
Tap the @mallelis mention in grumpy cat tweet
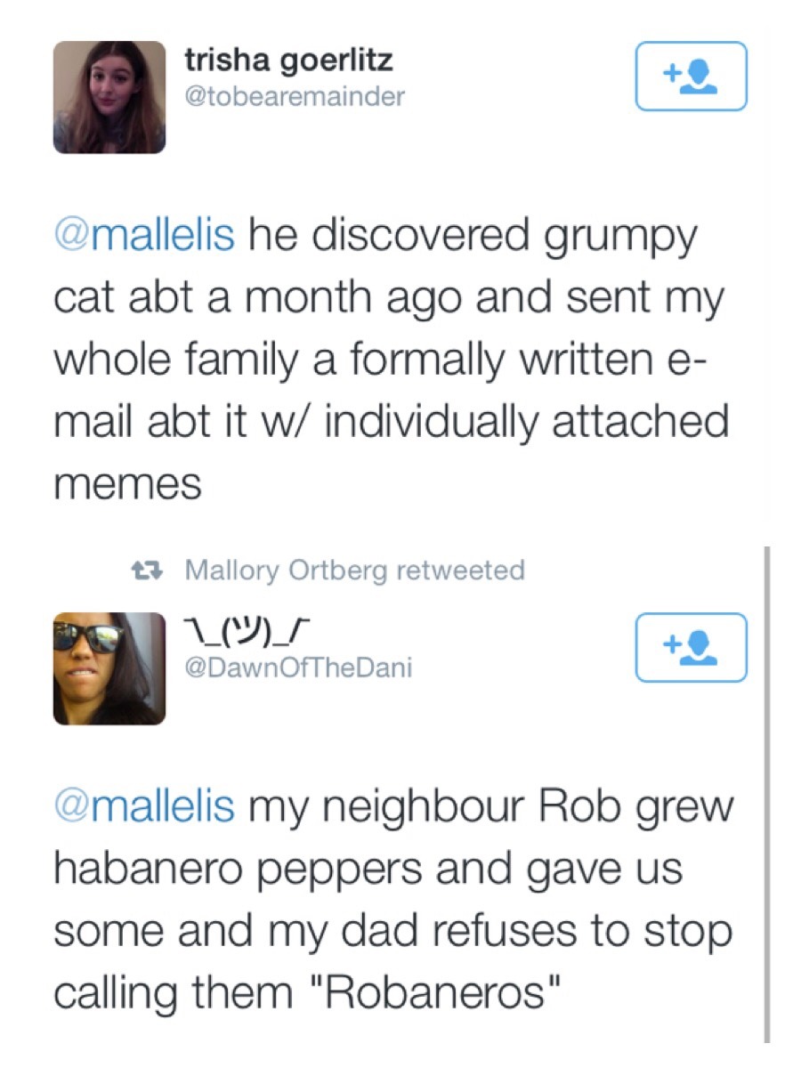(x=145, y=235)
